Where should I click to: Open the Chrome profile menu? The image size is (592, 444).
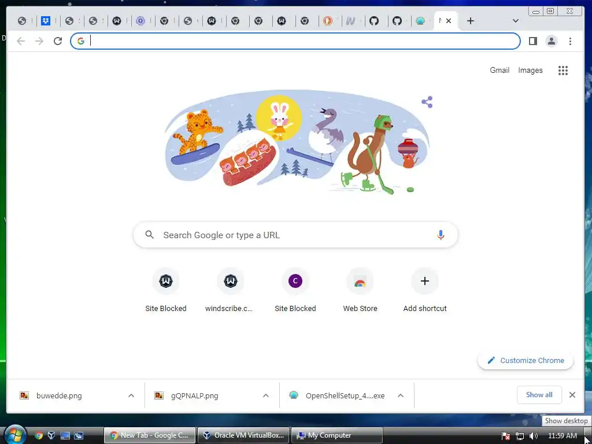(551, 41)
